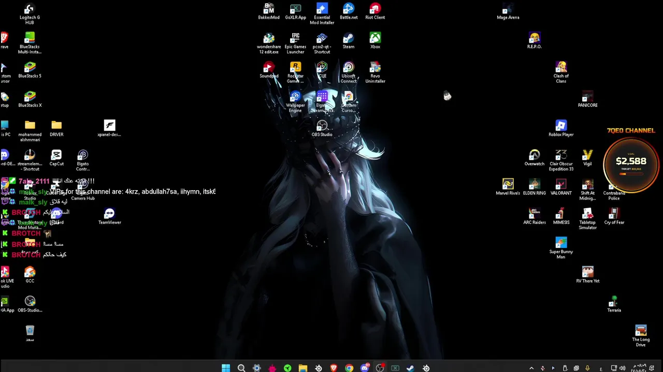The width and height of the screenshot is (663, 372).
Task: Open Tabletop Simulator icon
Action: pyautogui.click(x=587, y=219)
